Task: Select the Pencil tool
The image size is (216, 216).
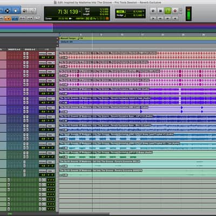Action: [x=32, y=11]
